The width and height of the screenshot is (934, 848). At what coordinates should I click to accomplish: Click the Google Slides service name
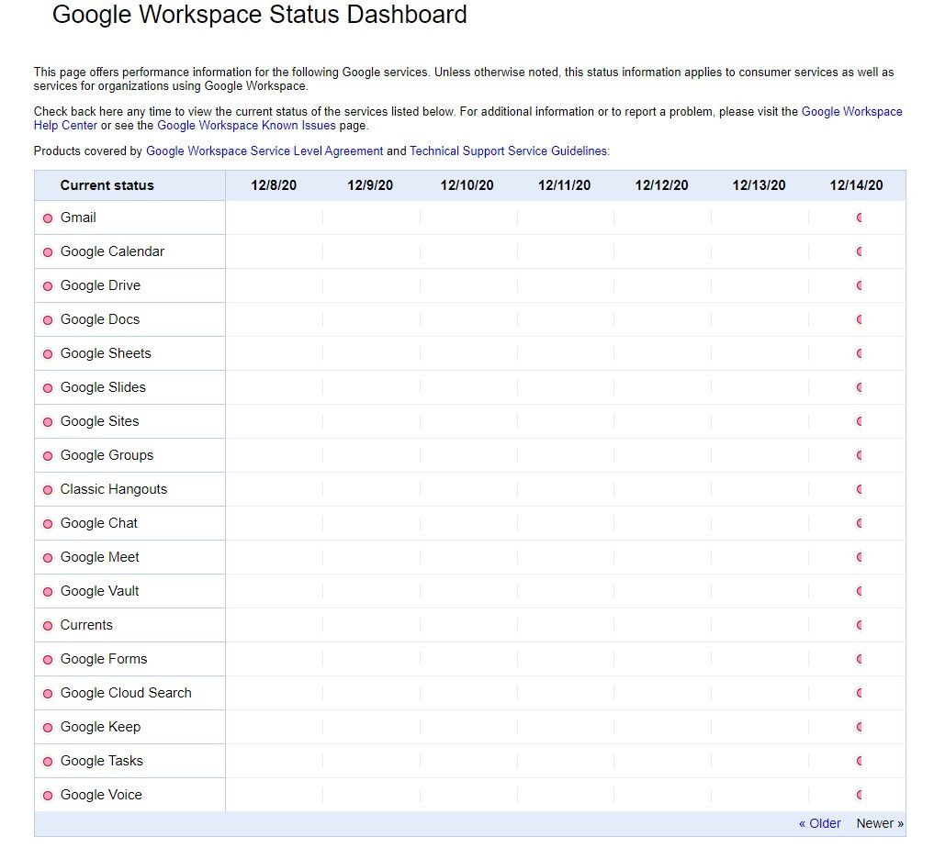coord(103,386)
